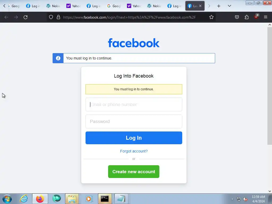Minimize the Firefox window

click(250, 3)
